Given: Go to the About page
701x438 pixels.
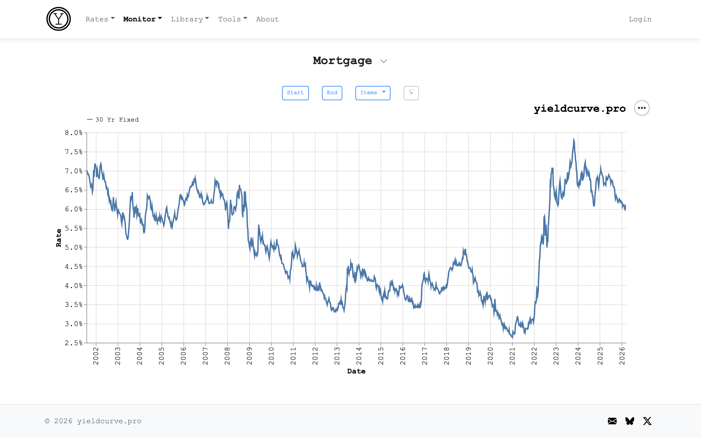Looking at the screenshot, I should point(267,19).
